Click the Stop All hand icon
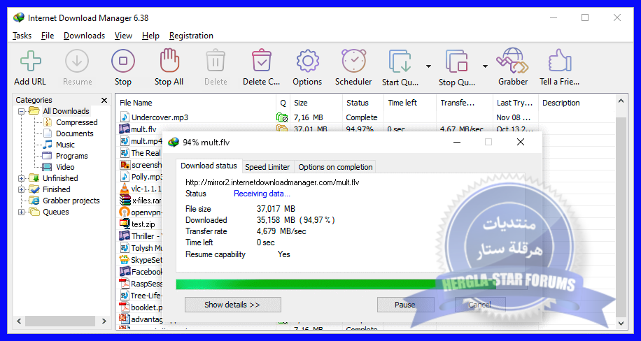641x341 pixels. click(x=169, y=60)
